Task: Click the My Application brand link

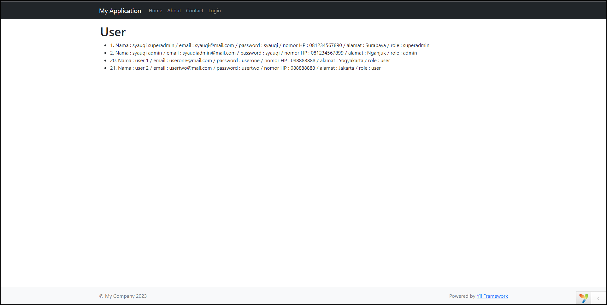Action: [x=120, y=10]
